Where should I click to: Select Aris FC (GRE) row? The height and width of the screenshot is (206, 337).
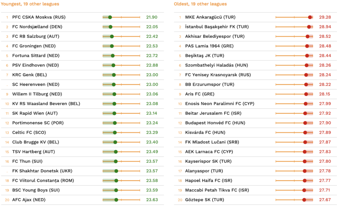point(255,94)
